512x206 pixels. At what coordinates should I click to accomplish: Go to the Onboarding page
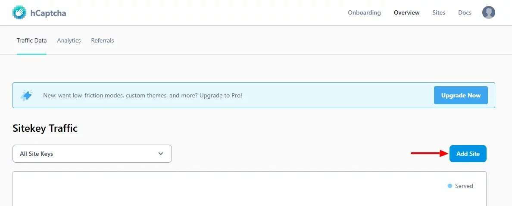(x=364, y=12)
